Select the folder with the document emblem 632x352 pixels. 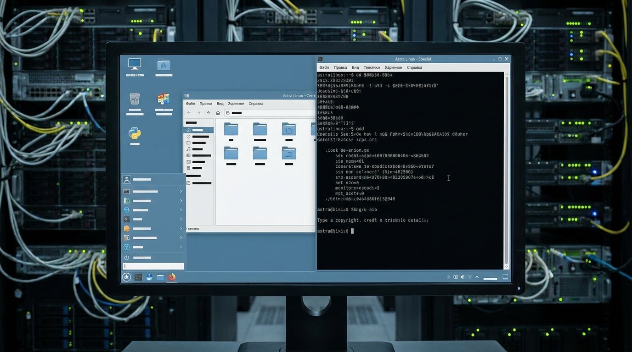point(289,129)
